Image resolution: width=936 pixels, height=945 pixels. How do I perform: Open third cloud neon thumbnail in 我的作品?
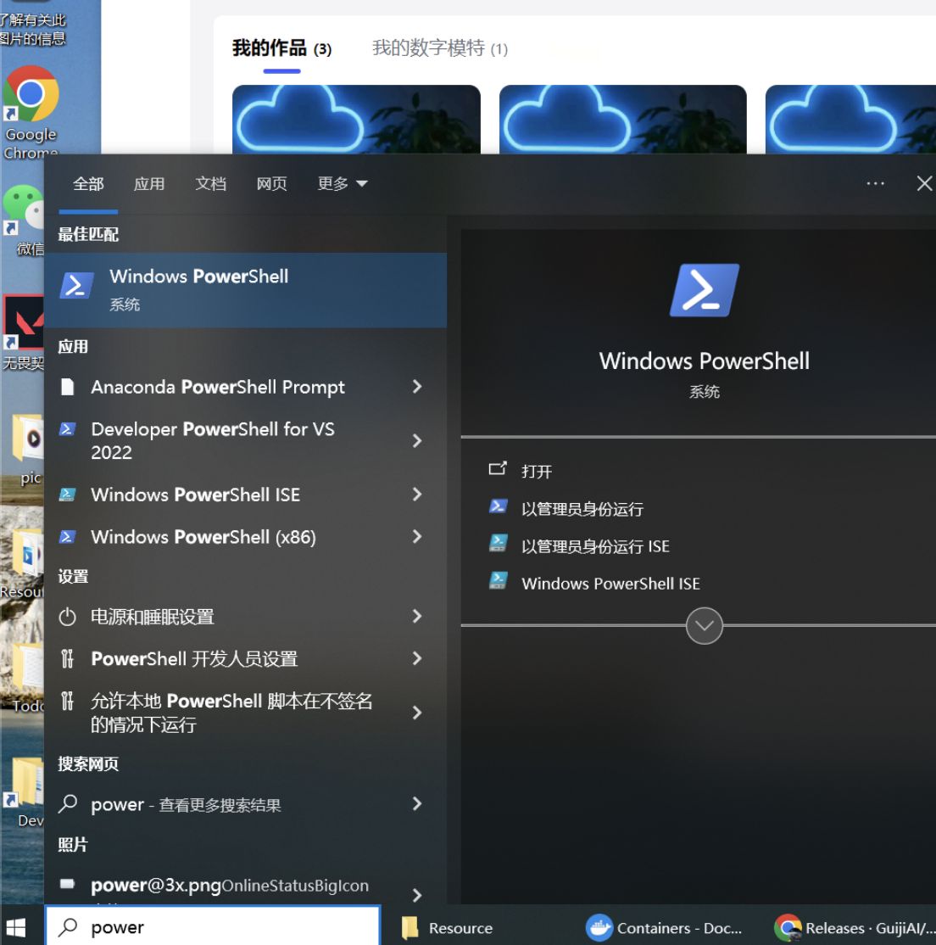[850, 120]
